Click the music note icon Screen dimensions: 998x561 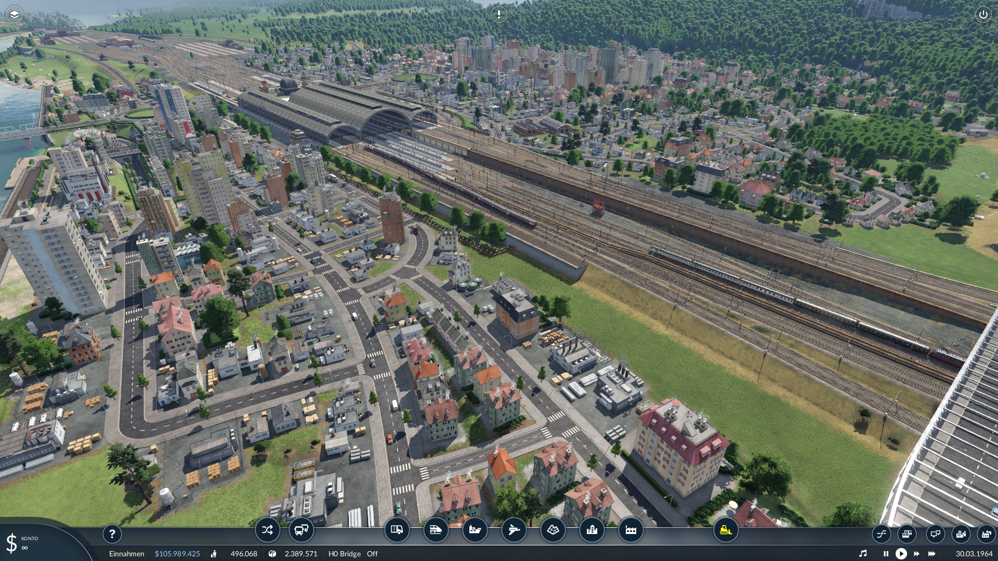(x=863, y=554)
